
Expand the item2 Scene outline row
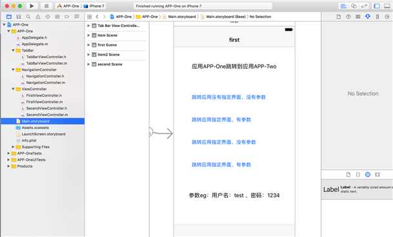88,55
